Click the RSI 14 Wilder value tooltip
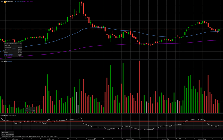The image size is (223, 140). [x=8, y=134]
